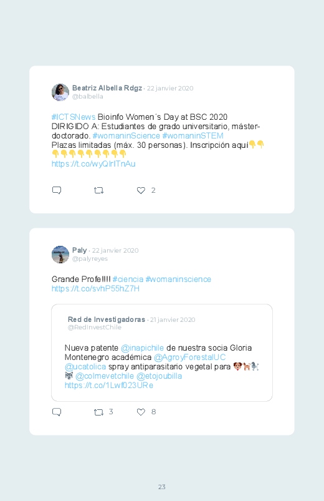Like Paly's tweet showing 8 likes
This screenshot has width=324, height=501.
141,412
